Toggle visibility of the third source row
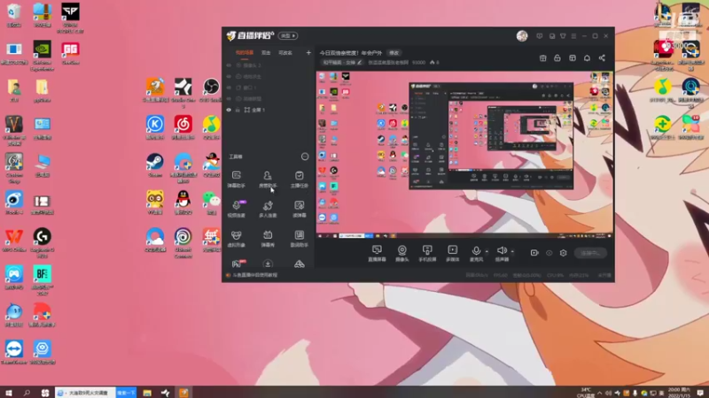Screen dimensions: 709x398 coord(229,88)
